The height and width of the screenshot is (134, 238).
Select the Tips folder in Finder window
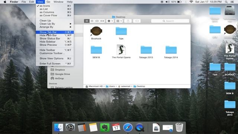tap(121, 33)
